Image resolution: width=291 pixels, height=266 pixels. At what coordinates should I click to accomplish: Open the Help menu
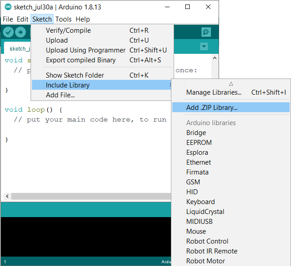[x=83, y=19]
